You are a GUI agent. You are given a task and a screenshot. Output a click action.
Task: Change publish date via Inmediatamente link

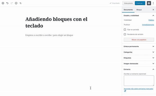click(148, 25)
